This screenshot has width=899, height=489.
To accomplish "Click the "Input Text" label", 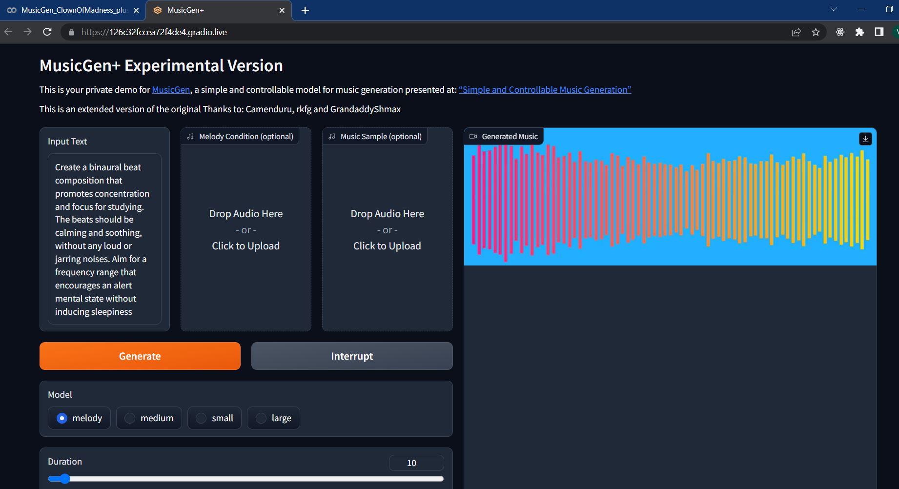I will [67, 142].
